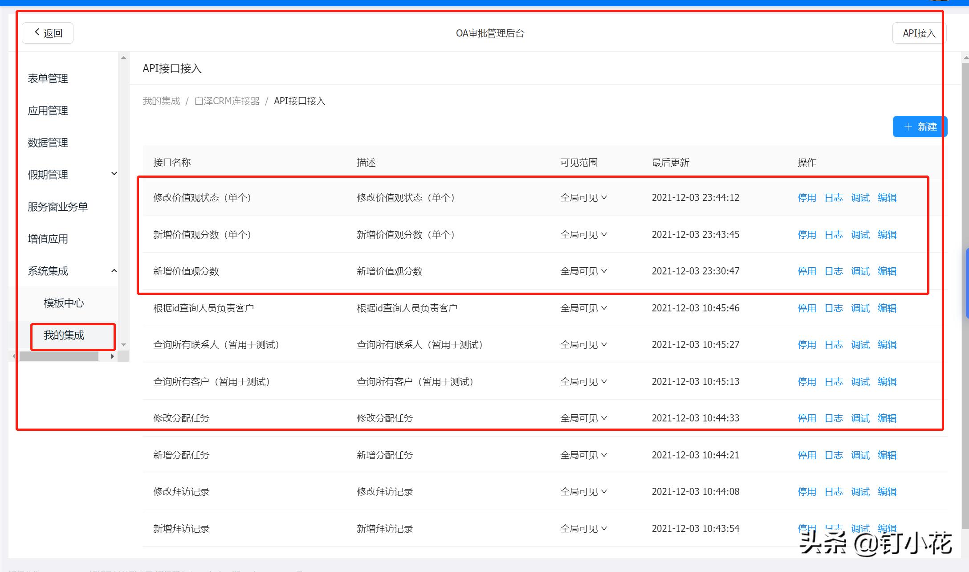This screenshot has height=572, width=969.
Task: Open 表单管理 in the sidebar
Action: click(x=48, y=78)
